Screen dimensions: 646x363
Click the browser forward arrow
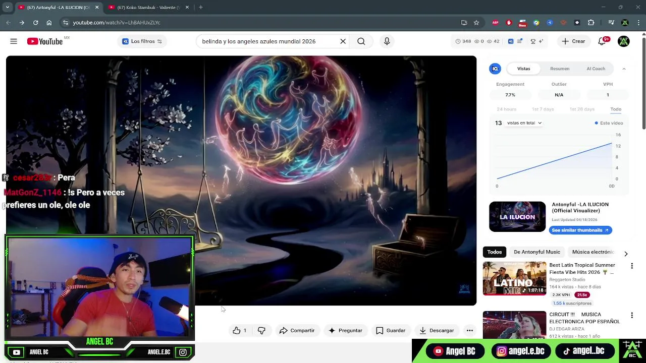point(22,23)
